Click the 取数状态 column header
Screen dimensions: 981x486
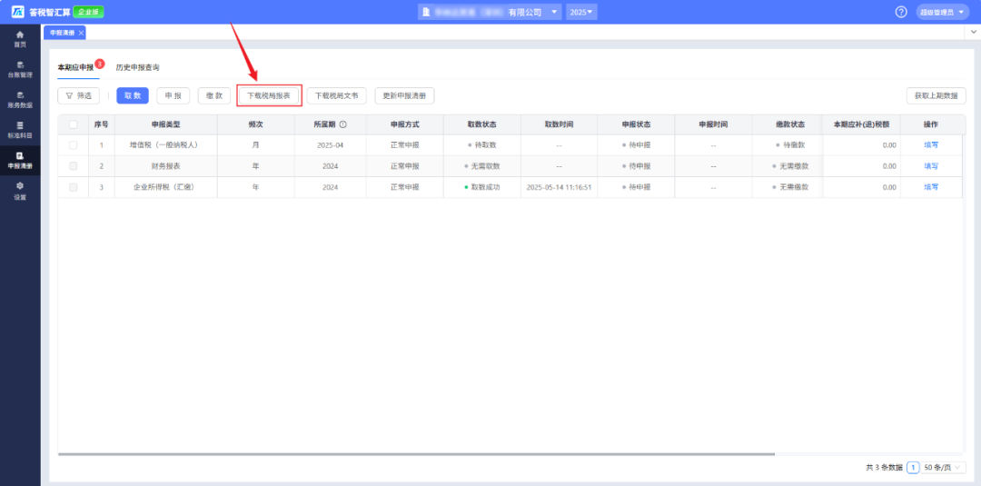click(481, 124)
